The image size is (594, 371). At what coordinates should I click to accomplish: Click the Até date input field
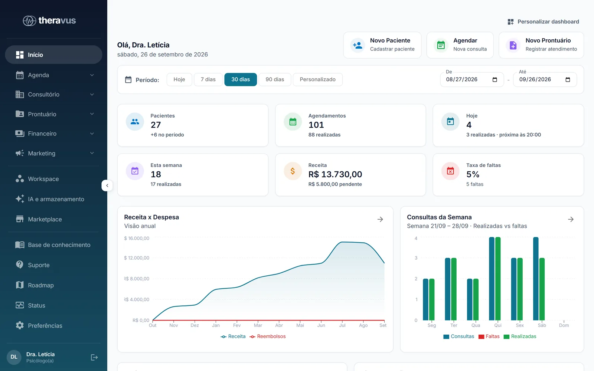click(545, 80)
